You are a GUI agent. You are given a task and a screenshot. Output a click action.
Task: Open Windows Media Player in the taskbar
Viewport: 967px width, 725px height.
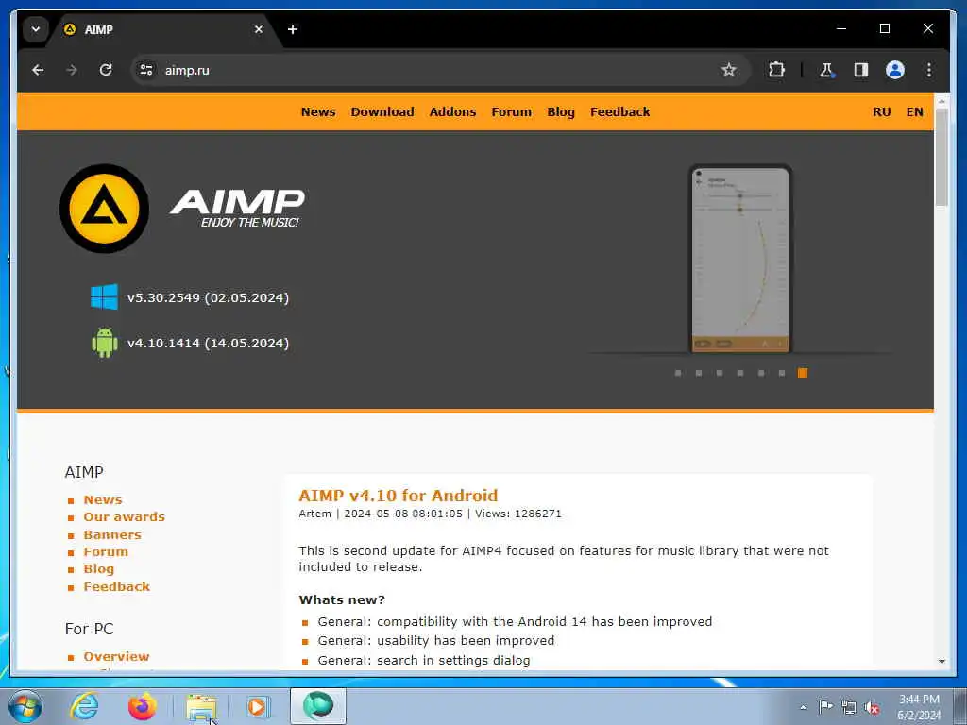pyautogui.click(x=257, y=706)
